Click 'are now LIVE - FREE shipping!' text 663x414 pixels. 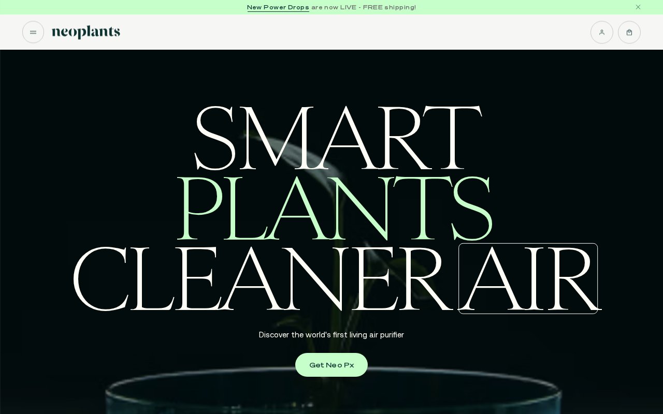click(364, 7)
